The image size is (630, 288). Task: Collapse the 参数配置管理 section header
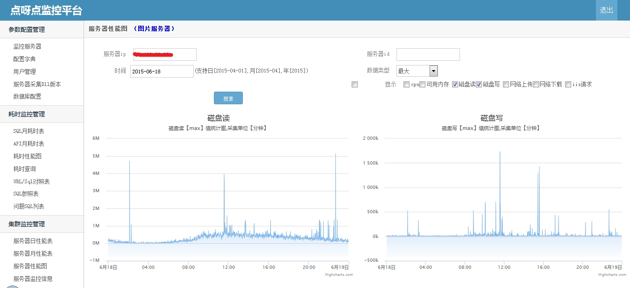click(x=42, y=29)
